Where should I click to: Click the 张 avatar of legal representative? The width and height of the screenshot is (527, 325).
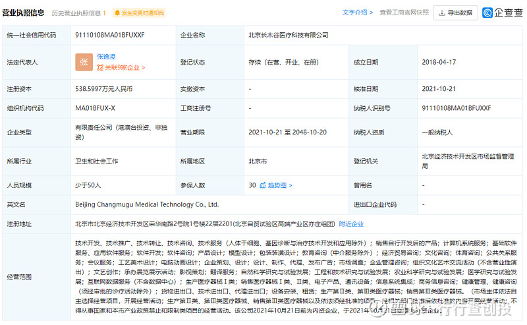click(84, 62)
